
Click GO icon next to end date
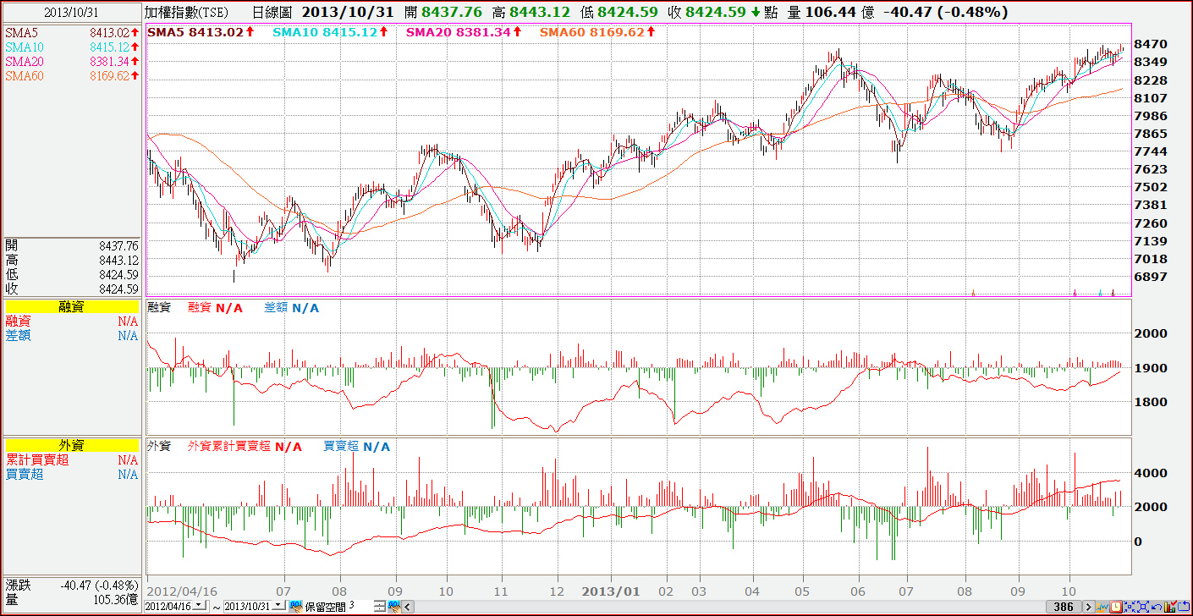click(296, 606)
